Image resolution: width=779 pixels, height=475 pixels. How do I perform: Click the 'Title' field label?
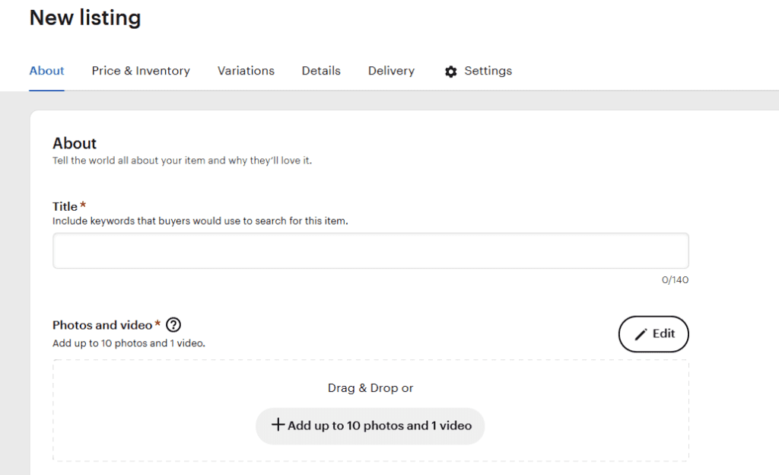(65, 206)
